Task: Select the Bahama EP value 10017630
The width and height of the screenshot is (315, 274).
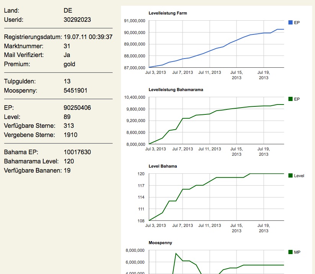Action: pyautogui.click(x=77, y=152)
